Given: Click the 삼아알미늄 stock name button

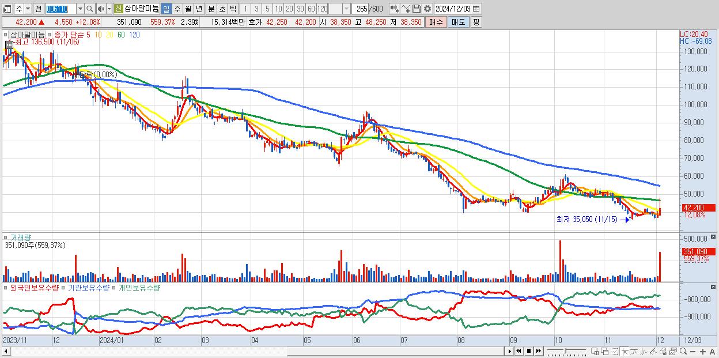Looking at the screenshot, I should [142, 9].
